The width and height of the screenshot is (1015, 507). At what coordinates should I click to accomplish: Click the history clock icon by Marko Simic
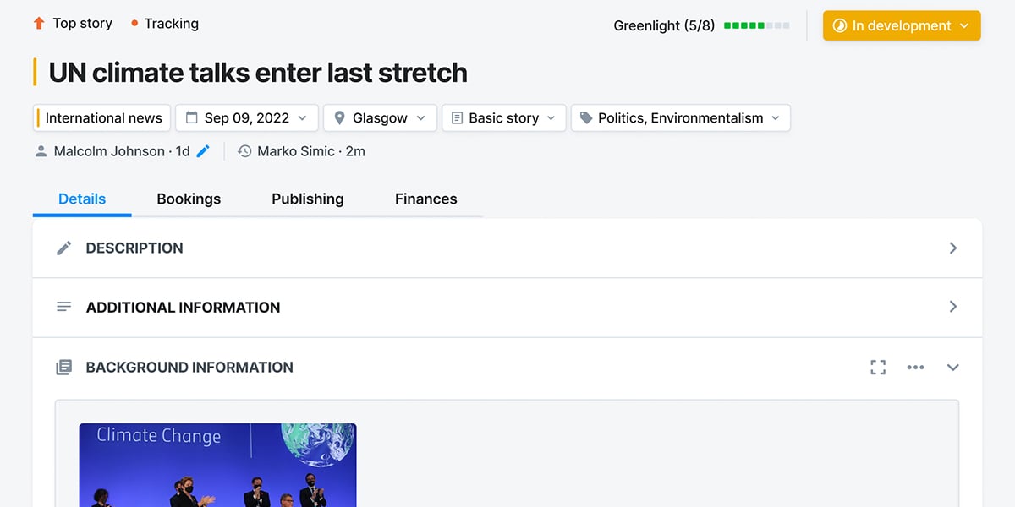245,151
